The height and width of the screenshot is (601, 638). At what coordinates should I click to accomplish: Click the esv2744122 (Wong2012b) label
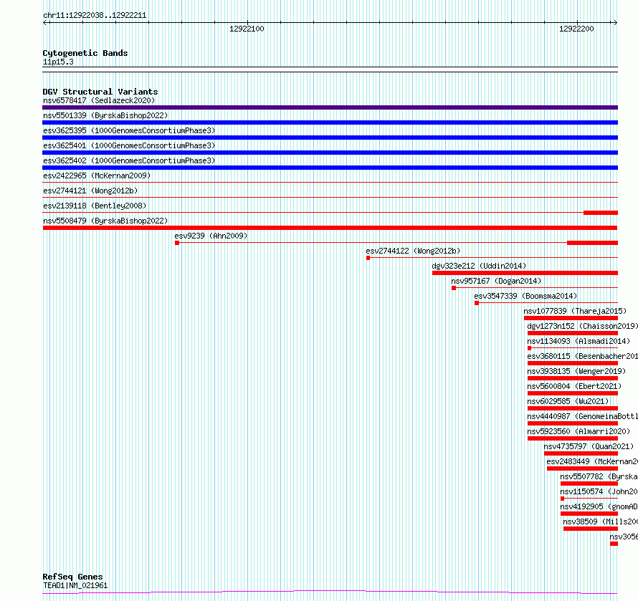pyautogui.click(x=413, y=251)
